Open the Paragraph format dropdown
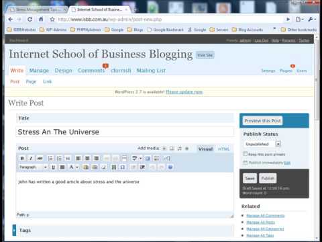 pos(33,167)
